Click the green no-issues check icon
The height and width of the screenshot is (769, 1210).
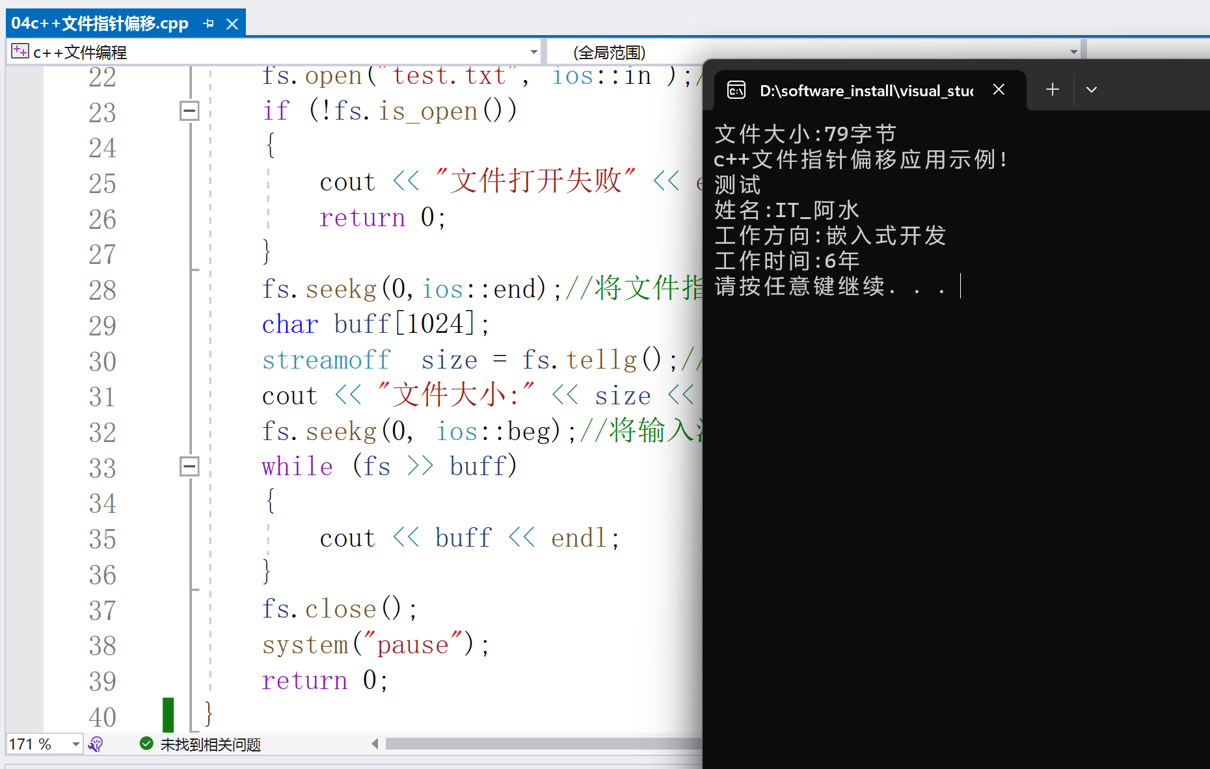tap(146, 744)
